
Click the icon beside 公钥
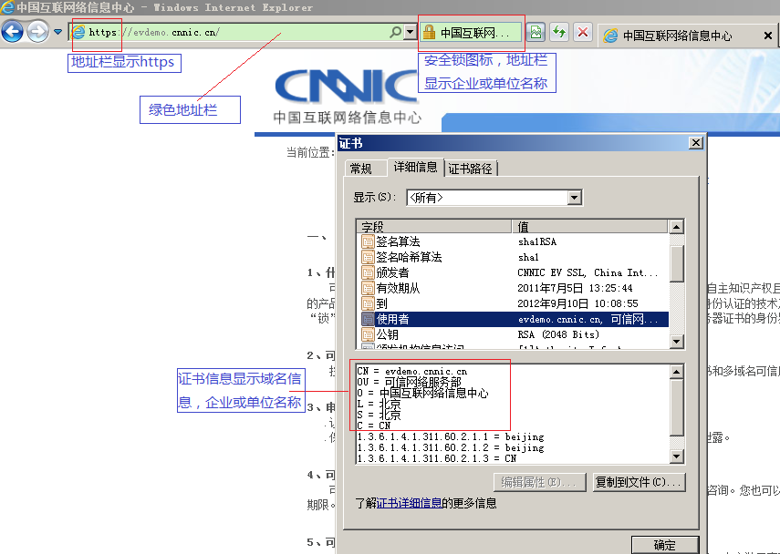point(368,334)
